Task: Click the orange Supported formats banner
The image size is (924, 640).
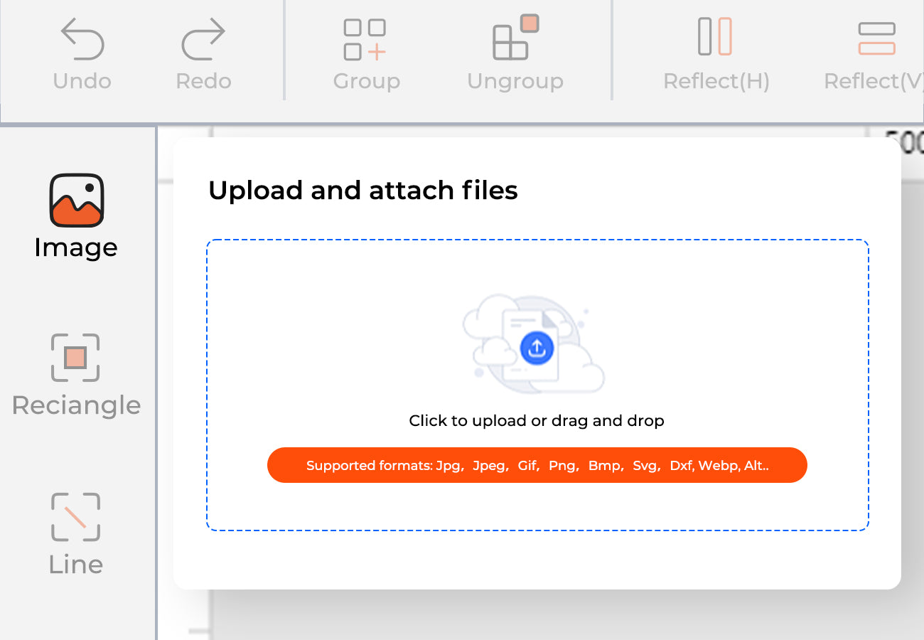Action: point(537,466)
